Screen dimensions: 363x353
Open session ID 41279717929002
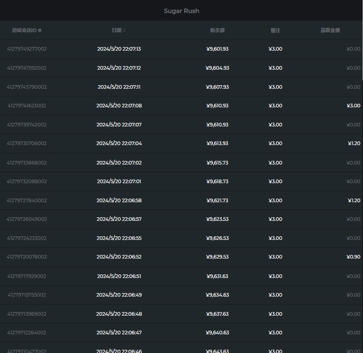point(27,276)
